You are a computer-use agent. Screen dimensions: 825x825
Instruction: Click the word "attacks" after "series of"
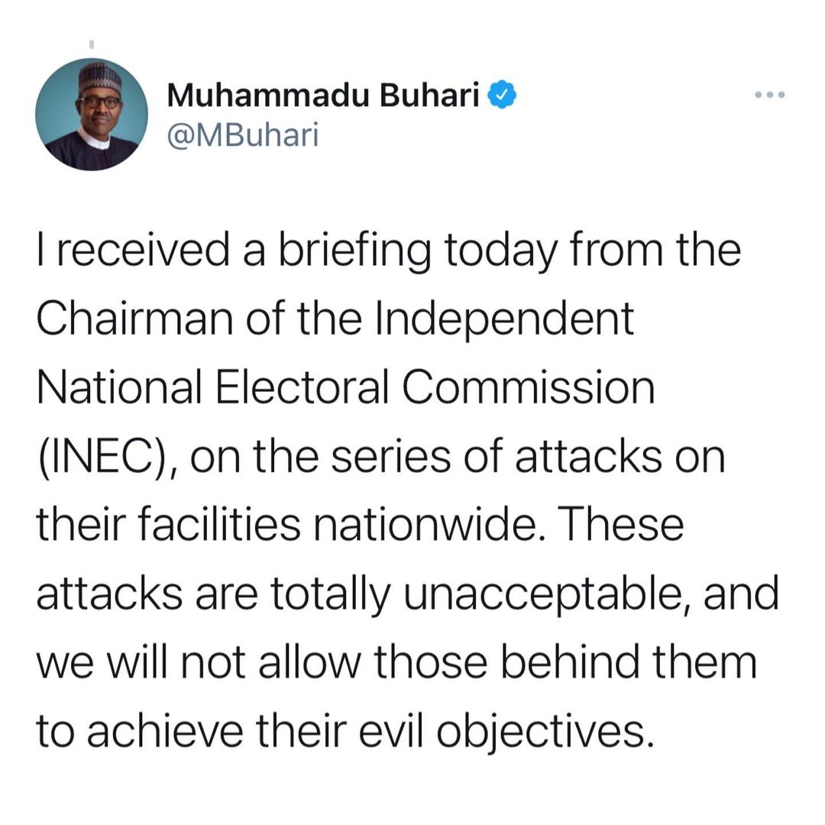coord(588,457)
